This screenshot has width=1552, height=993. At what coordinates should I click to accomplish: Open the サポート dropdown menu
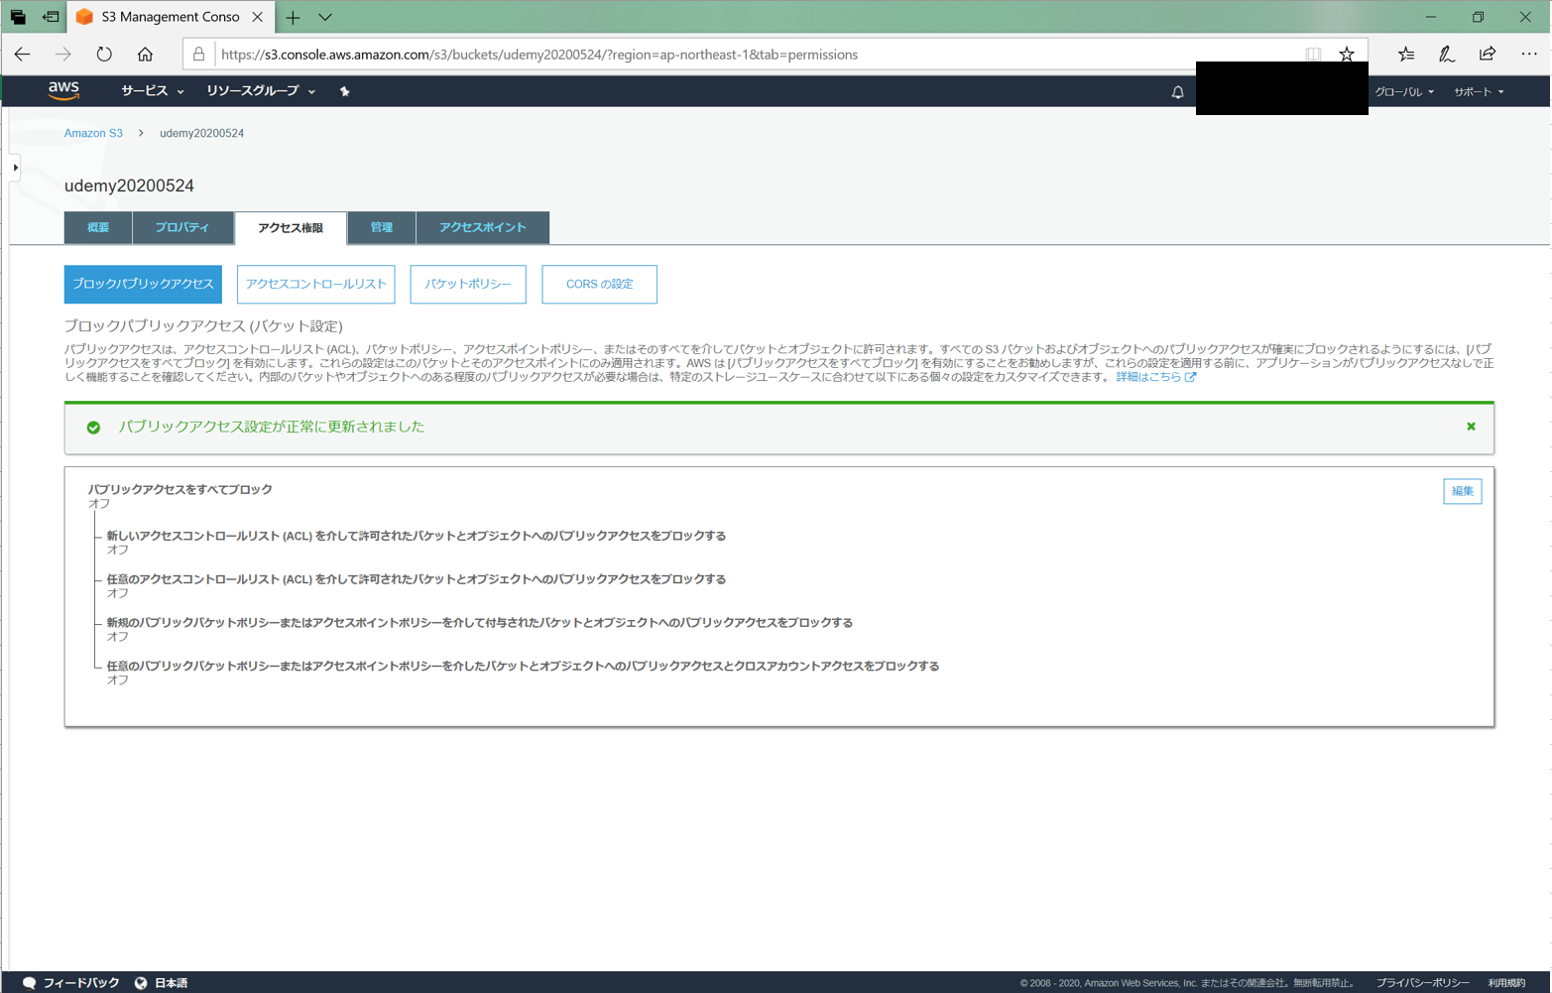[x=1479, y=92]
